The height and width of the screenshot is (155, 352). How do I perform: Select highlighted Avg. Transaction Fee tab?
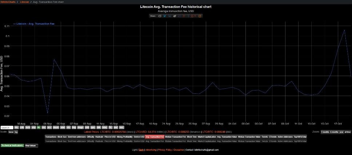click(x=155, y=137)
